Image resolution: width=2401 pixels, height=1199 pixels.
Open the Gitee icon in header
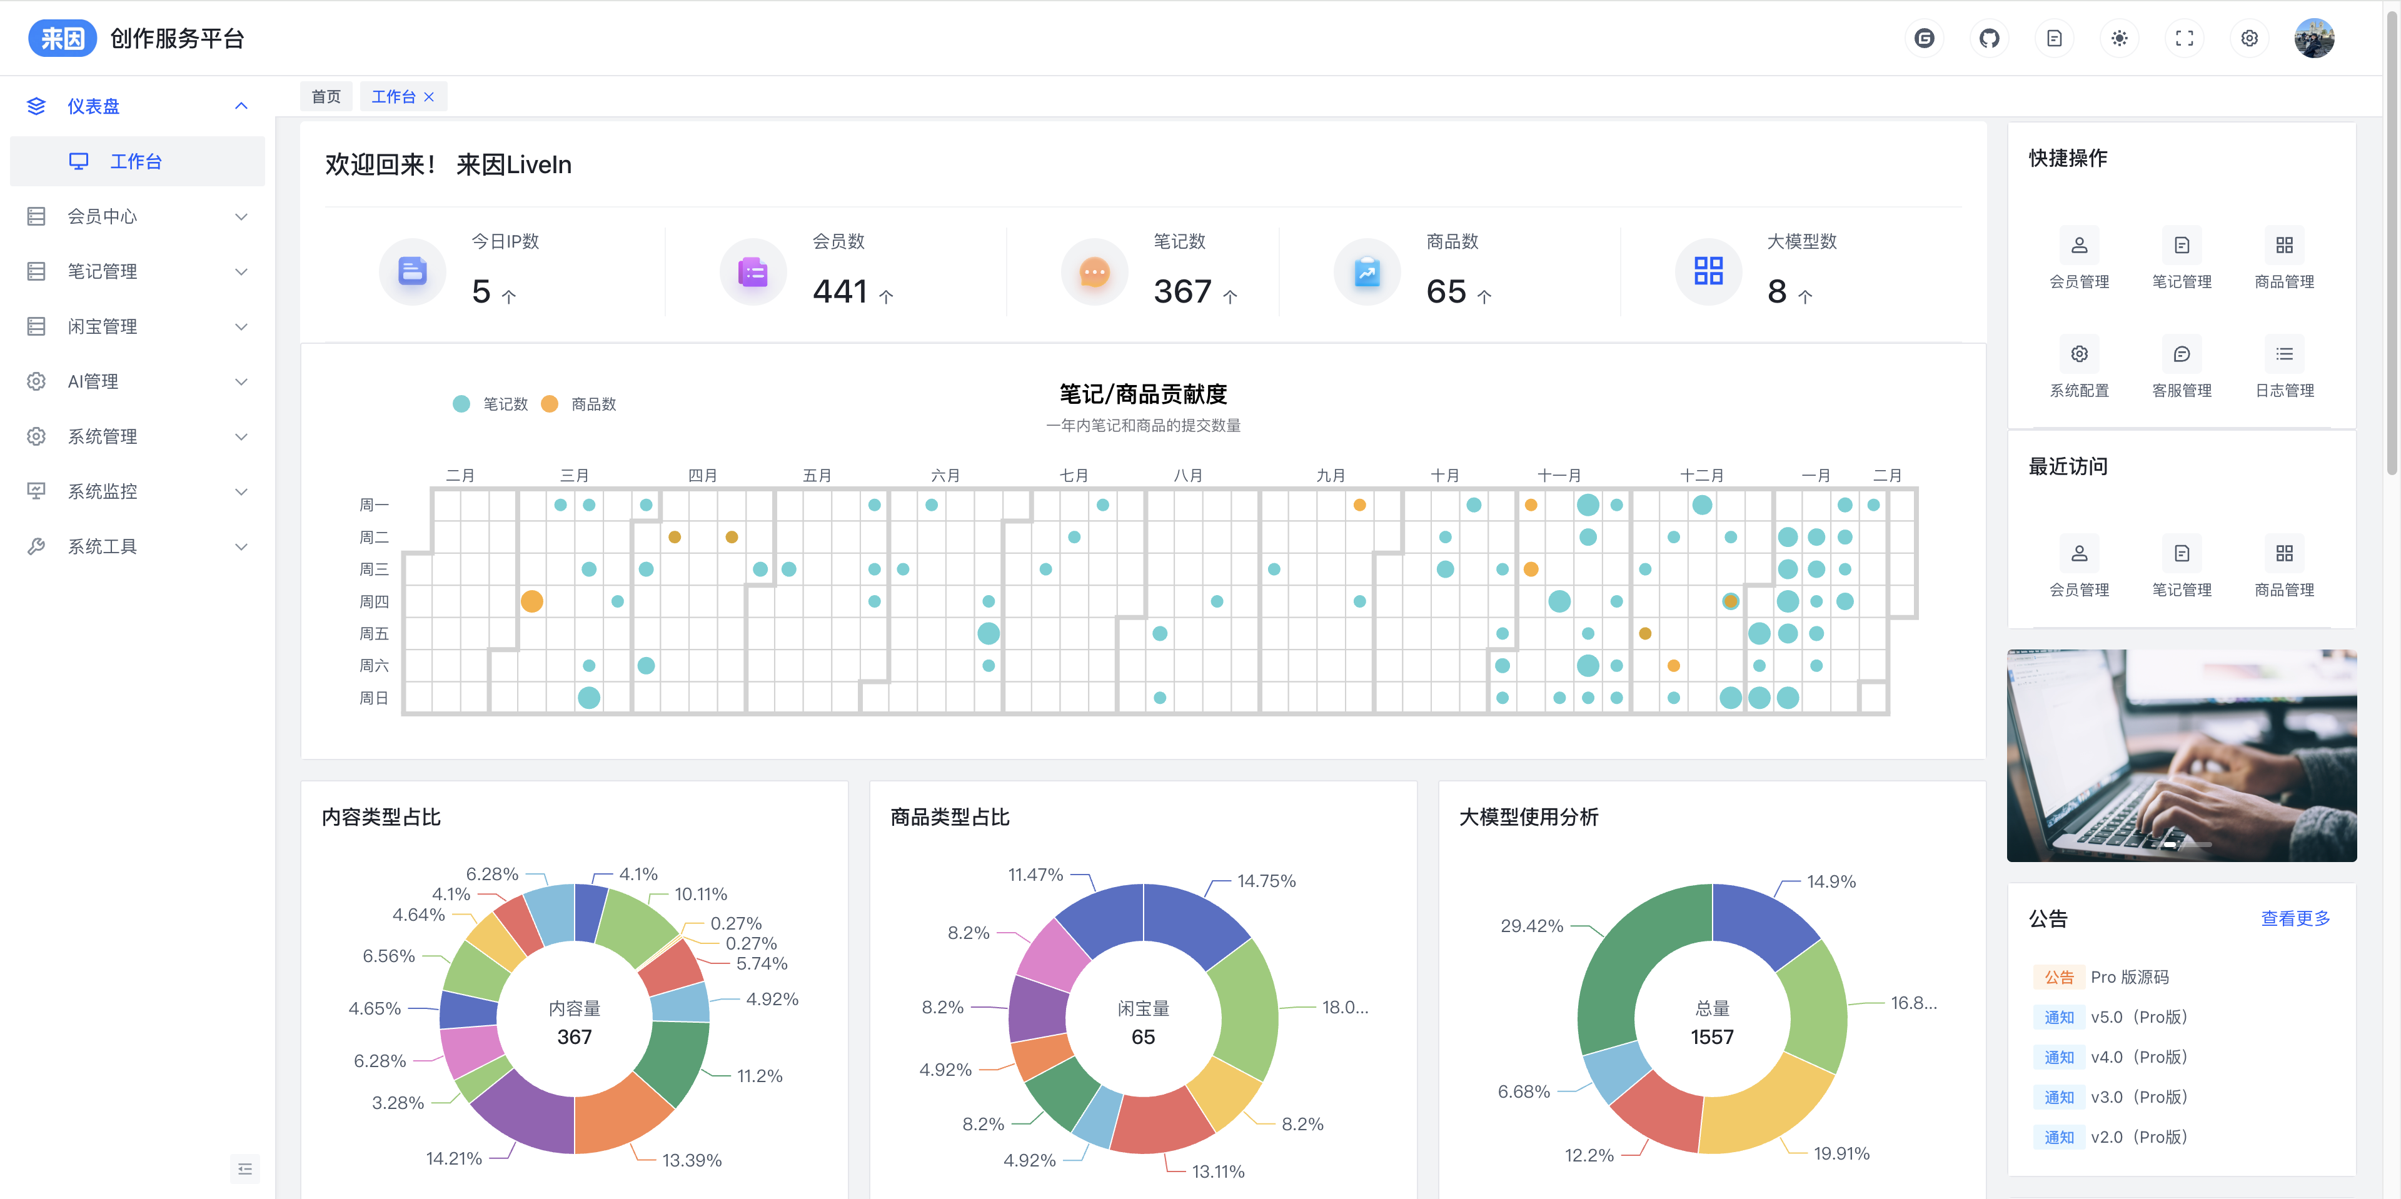coord(1924,38)
